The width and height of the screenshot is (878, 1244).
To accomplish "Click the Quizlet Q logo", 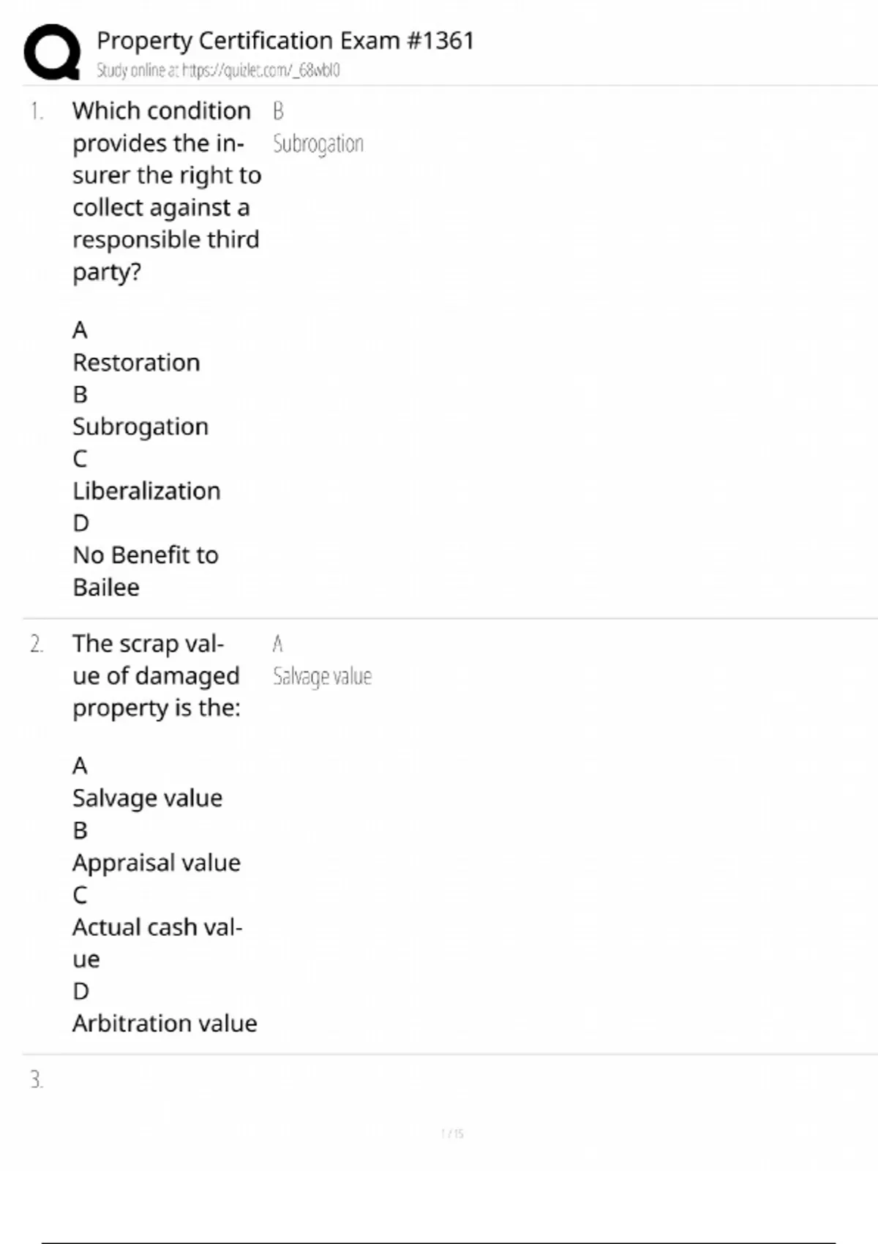I will (52, 51).
